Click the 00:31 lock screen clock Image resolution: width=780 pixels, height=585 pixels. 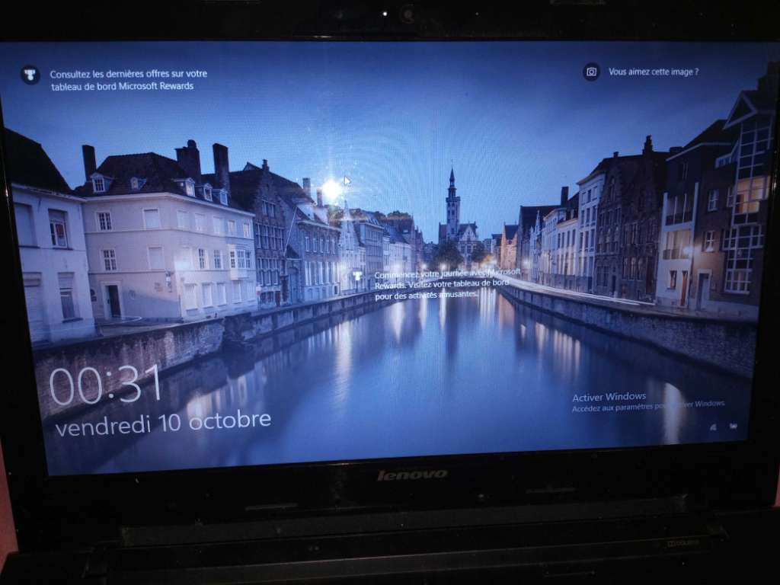106,385
